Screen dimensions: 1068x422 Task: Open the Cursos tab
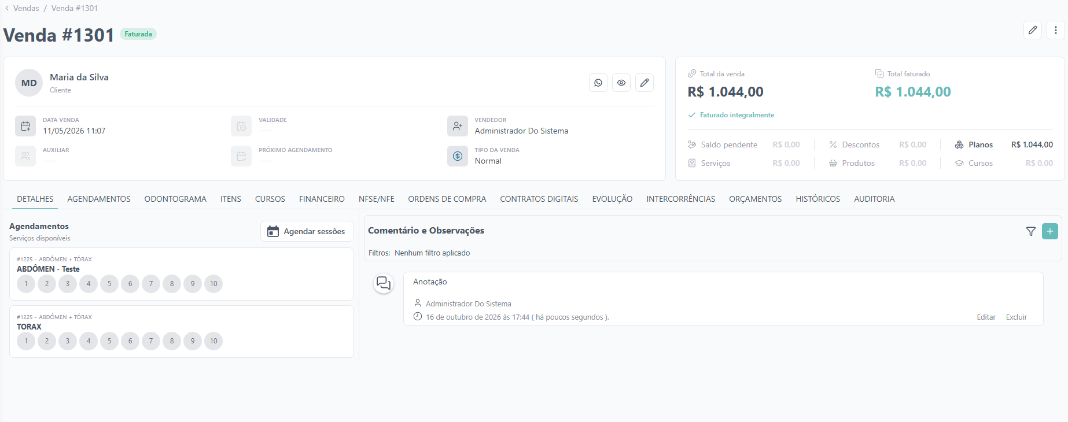pyautogui.click(x=270, y=199)
